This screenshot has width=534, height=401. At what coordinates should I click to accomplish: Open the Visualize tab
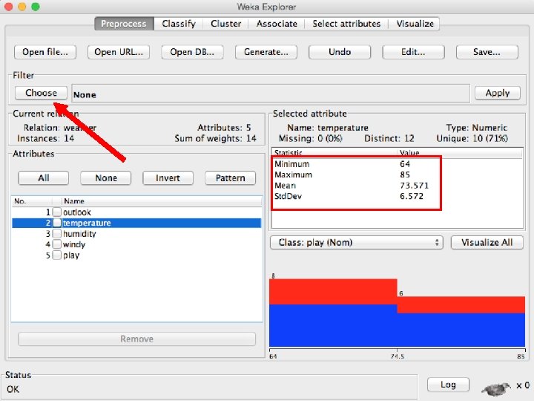pos(415,24)
